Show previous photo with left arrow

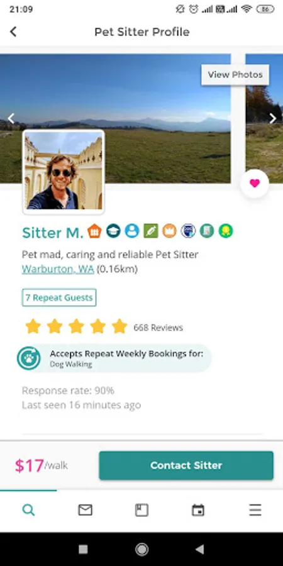coord(11,118)
